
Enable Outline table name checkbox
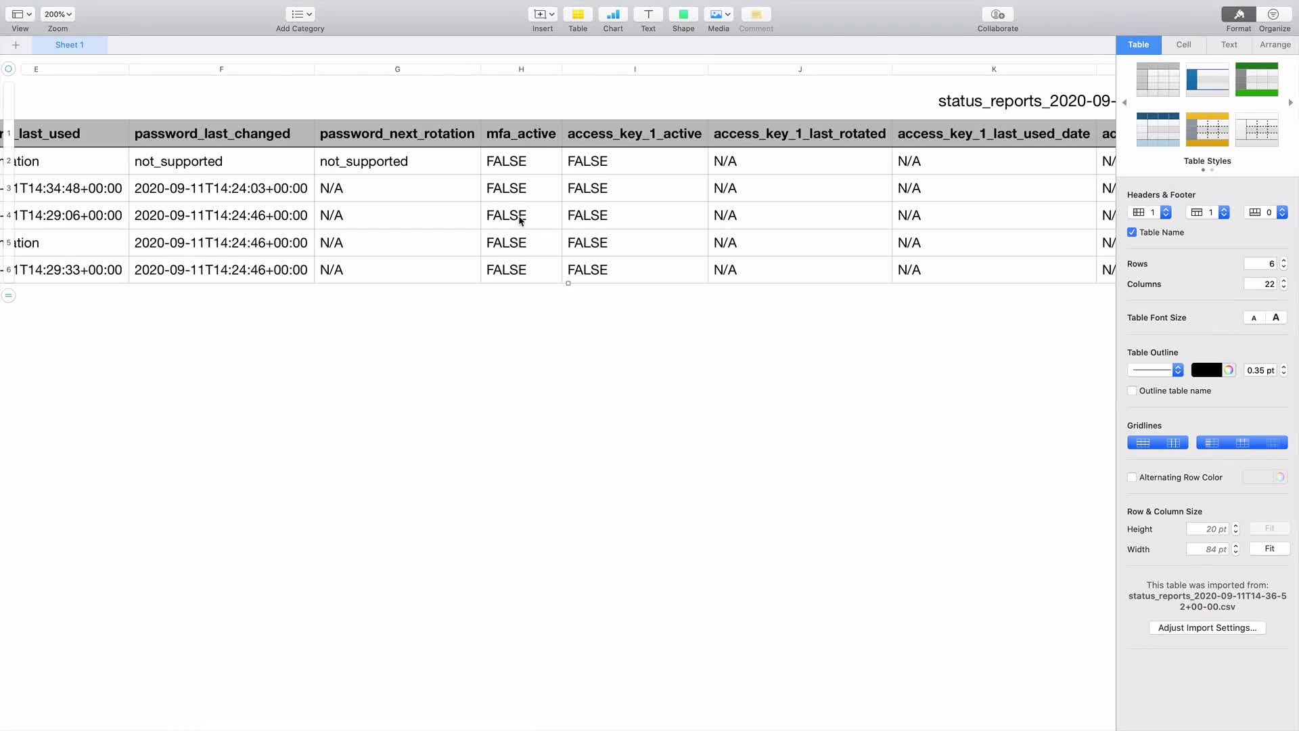[x=1132, y=391]
